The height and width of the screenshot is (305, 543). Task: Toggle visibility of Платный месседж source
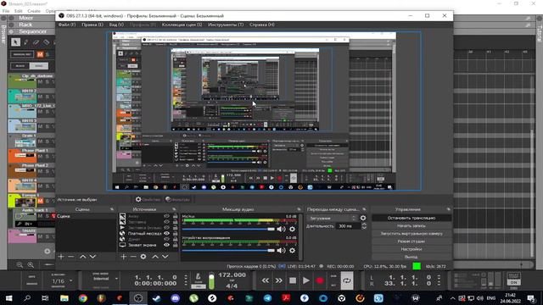pyautogui.click(x=166, y=234)
